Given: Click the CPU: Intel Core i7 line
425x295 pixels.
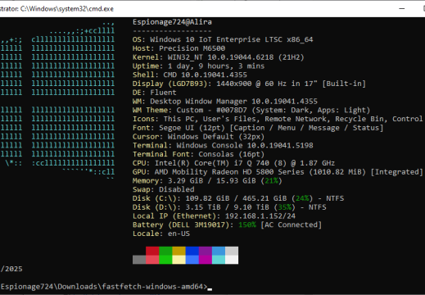Looking at the screenshot, I should click(233, 163).
